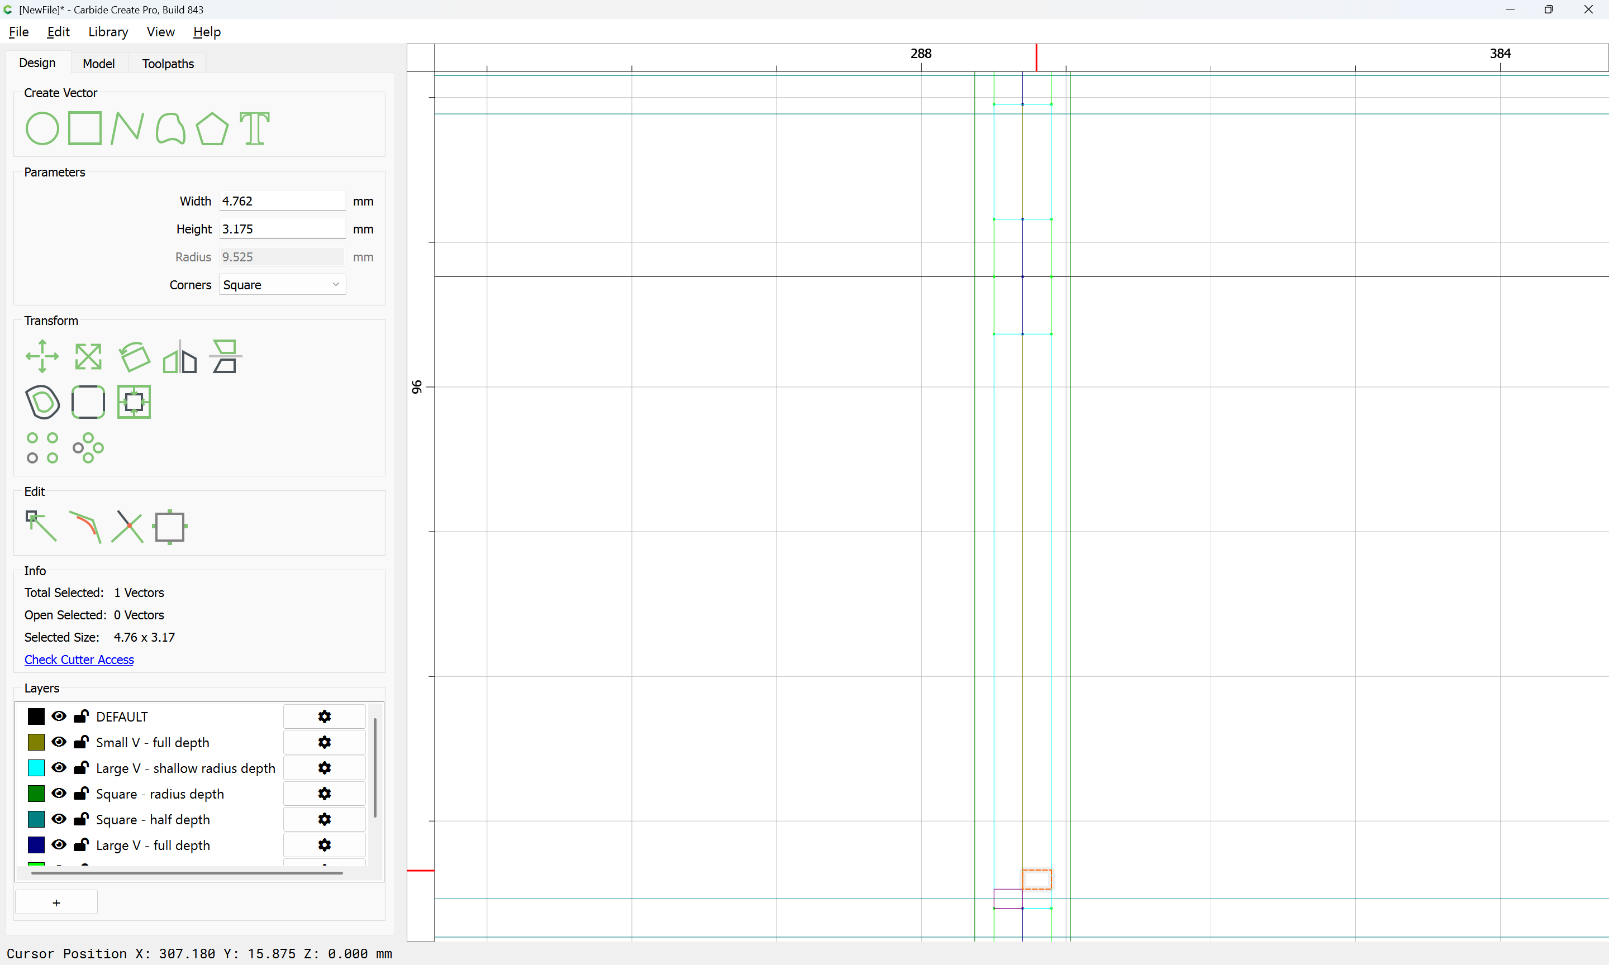Click the cyan Large V layer color swatch
The height and width of the screenshot is (965, 1609).
[x=36, y=768]
